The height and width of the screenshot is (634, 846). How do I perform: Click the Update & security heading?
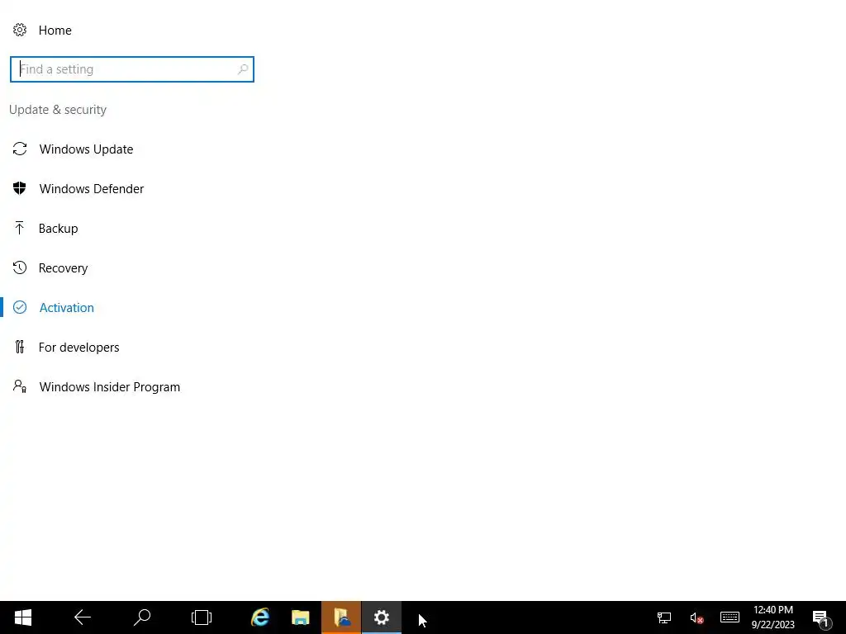[58, 110]
